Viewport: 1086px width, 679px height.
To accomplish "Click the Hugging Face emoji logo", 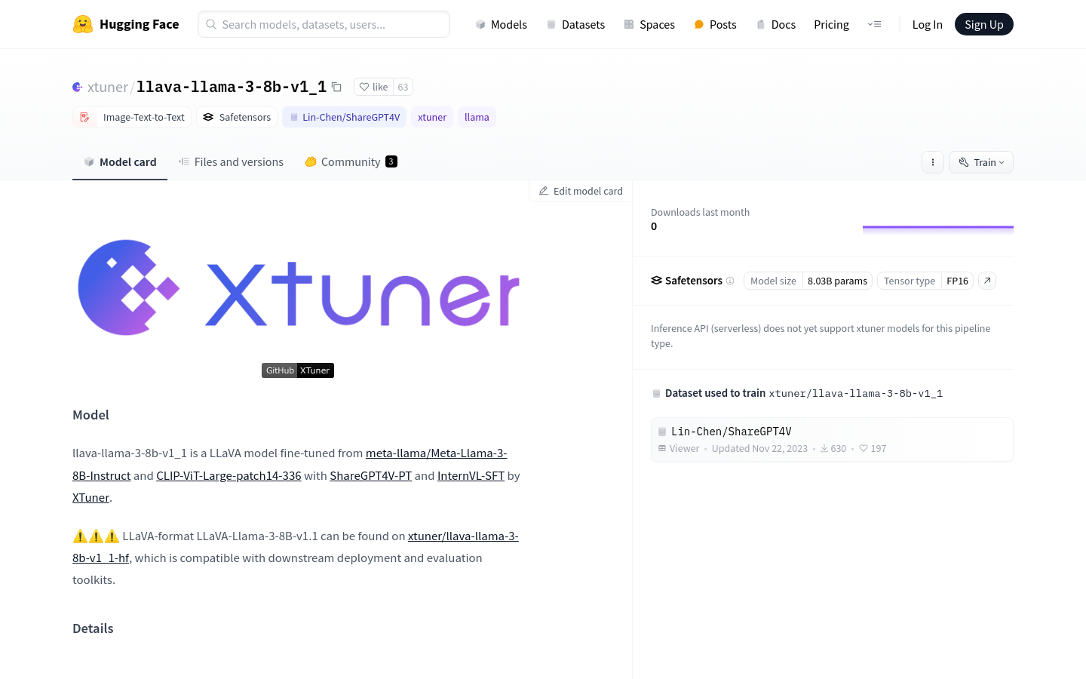I will (x=83, y=24).
